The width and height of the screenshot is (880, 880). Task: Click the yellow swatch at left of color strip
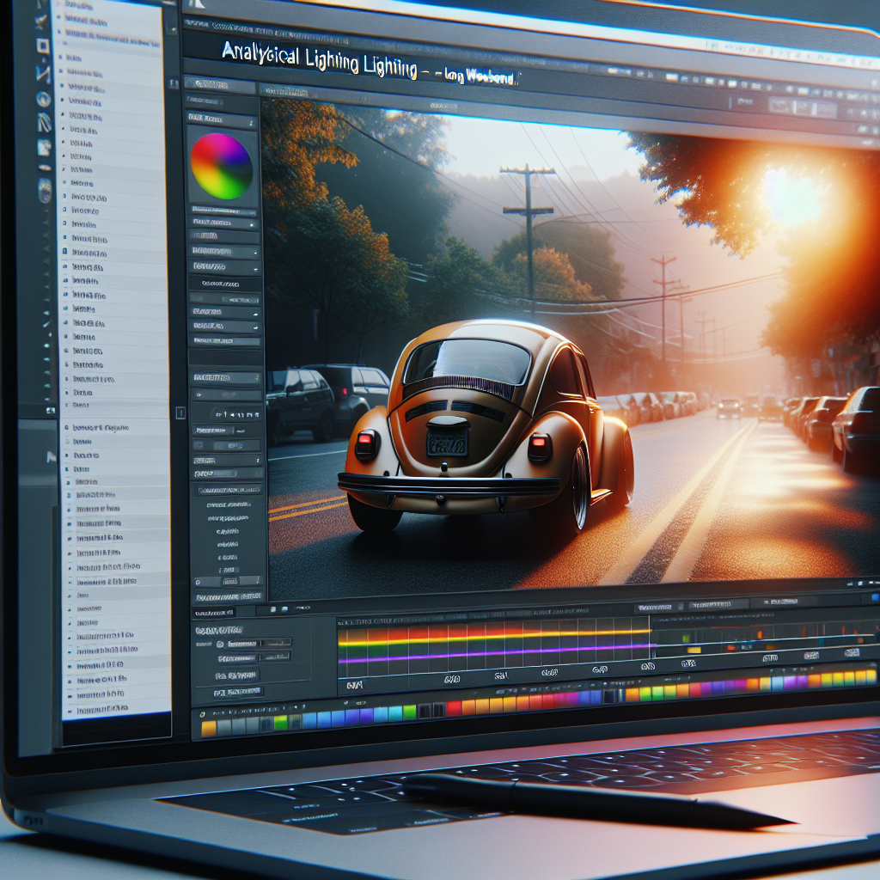tap(208, 728)
